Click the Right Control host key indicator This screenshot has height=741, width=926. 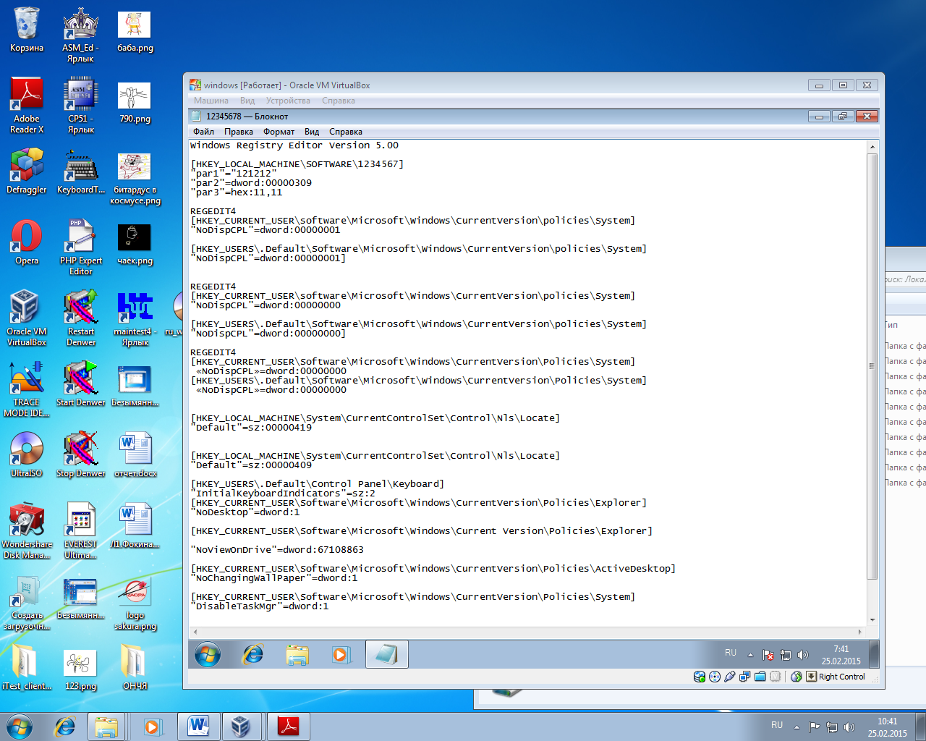point(836,677)
